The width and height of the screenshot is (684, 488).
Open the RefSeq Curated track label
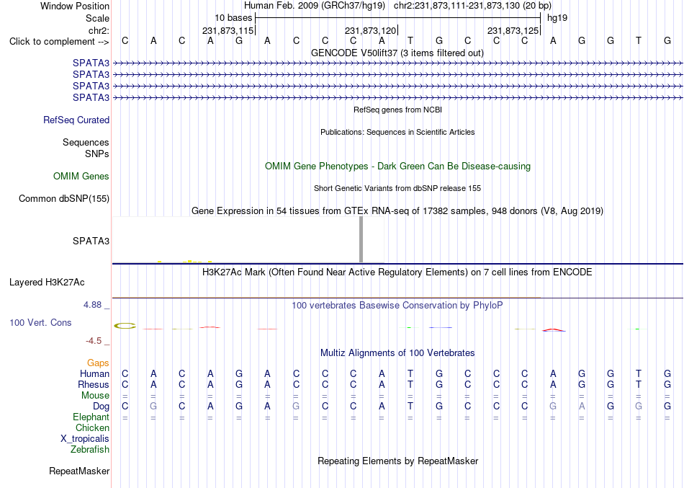[76, 120]
